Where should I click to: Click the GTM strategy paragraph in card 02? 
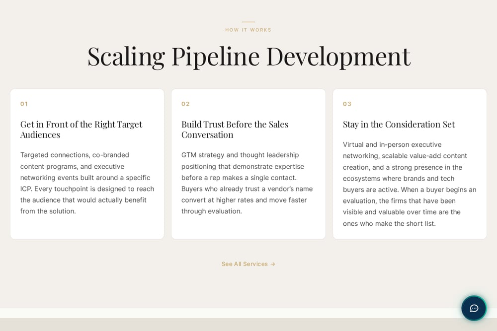[247, 183]
